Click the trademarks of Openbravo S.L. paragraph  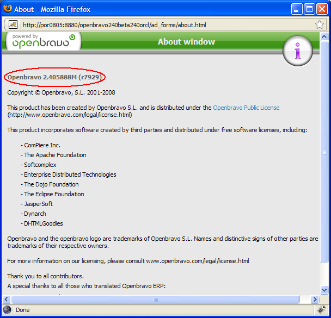163,242
